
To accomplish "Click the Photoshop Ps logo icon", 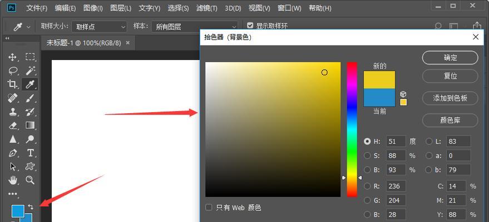I will (x=11, y=8).
